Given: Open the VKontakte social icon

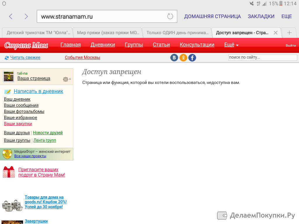Looking at the screenshot, I should [174, 57].
